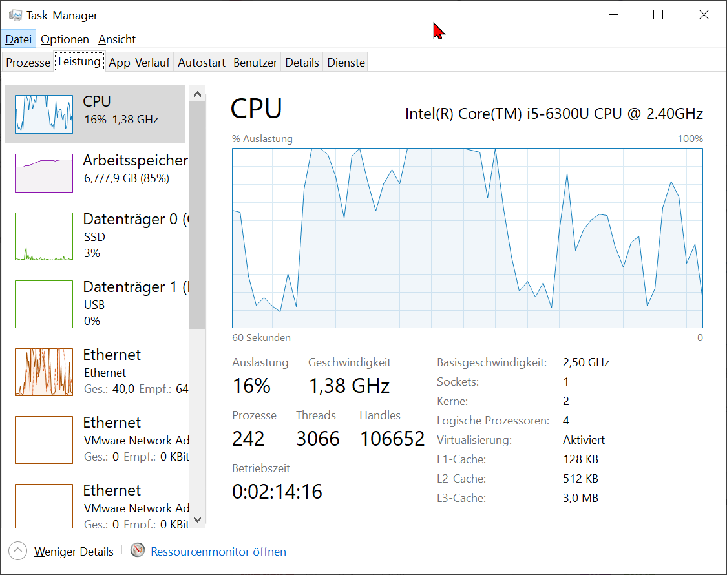Click the Weniger Details button text
This screenshot has width=727, height=575.
[74, 551]
